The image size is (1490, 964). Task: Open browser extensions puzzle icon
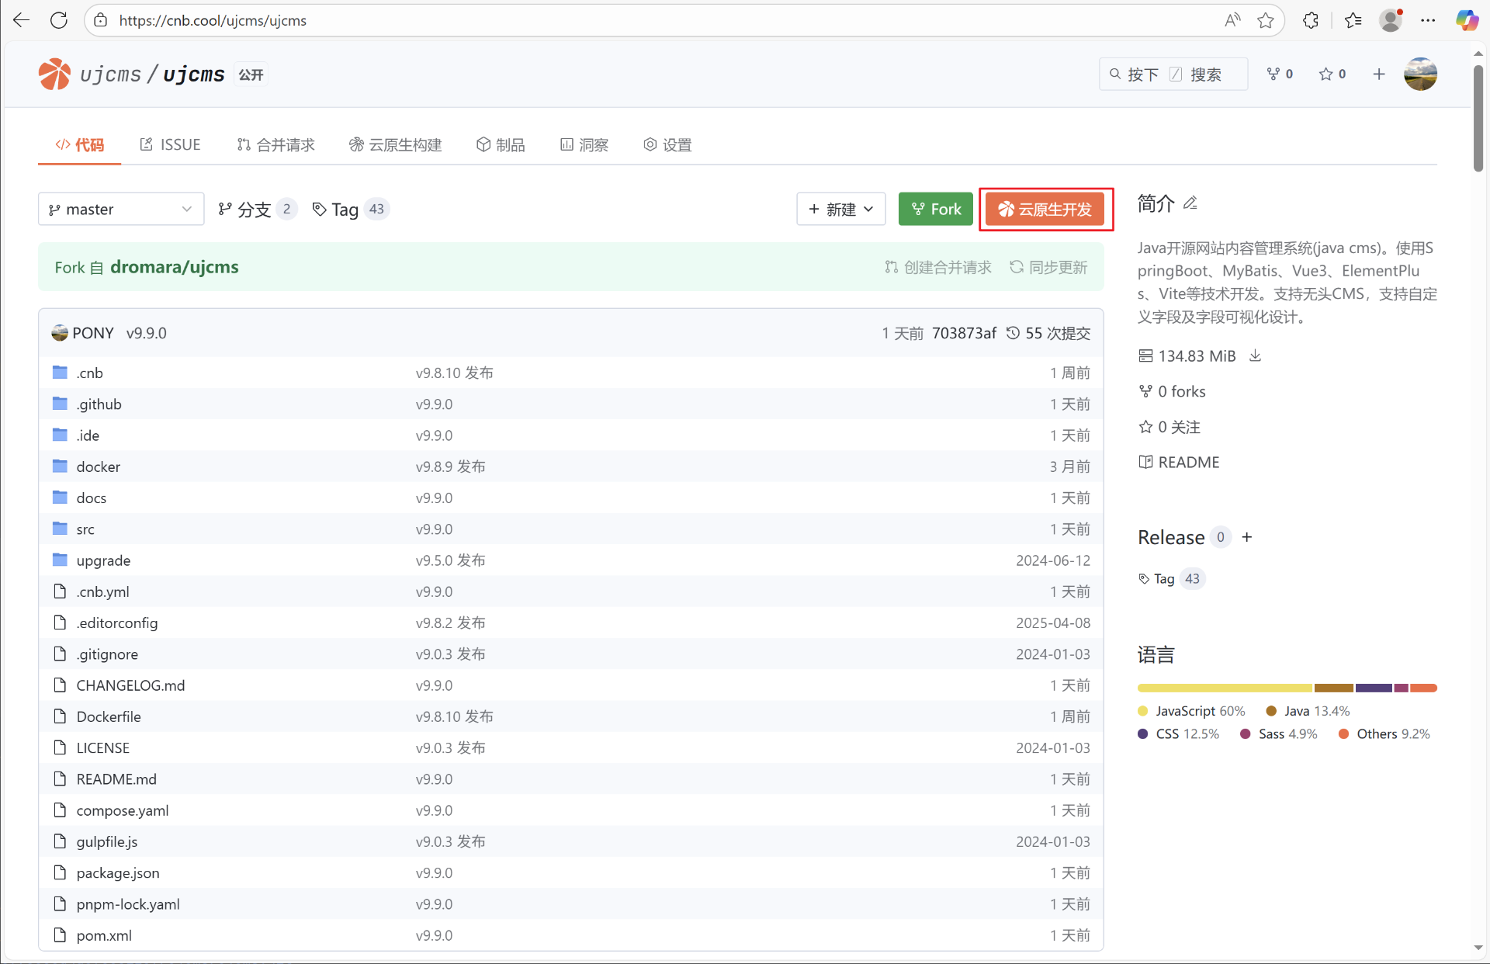click(1311, 20)
